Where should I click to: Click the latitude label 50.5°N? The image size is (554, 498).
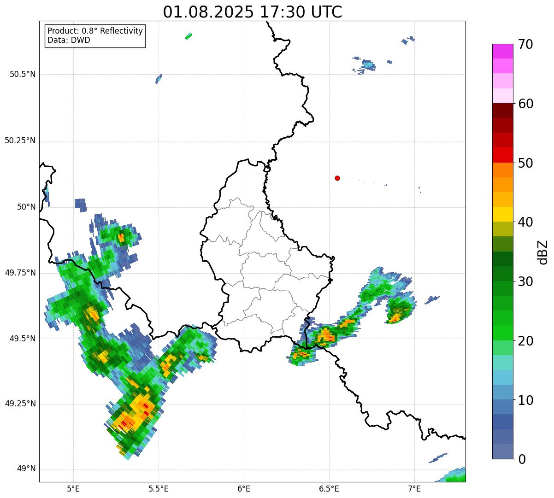[23, 74]
